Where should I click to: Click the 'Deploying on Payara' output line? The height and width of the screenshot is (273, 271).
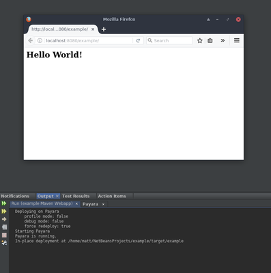(x=37, y=212)
